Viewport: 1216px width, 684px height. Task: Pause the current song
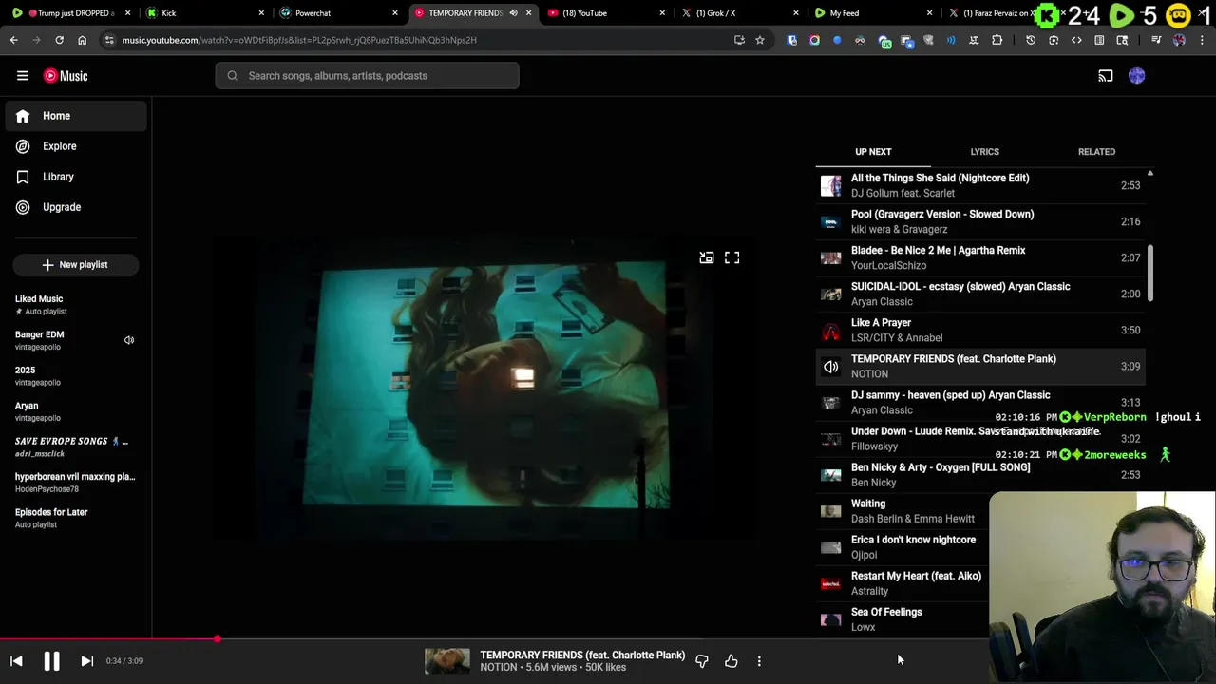click(x=51, y=661)
